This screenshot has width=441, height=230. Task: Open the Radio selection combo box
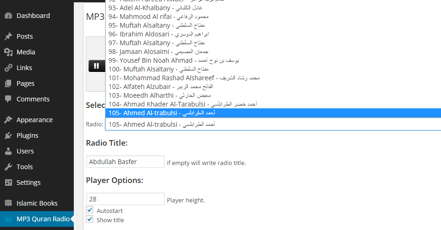(x=273, y=124)
